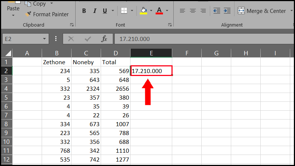295x166 pixels.
Task: Open fill color dropdown arrow
Action: click(151, 11)
